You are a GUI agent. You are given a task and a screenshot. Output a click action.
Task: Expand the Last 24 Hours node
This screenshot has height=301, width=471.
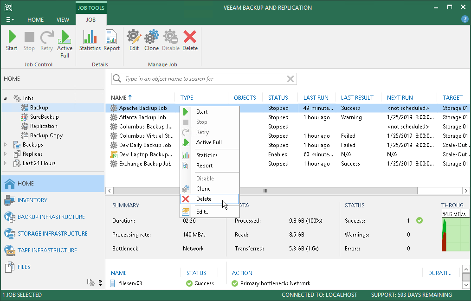6,163
